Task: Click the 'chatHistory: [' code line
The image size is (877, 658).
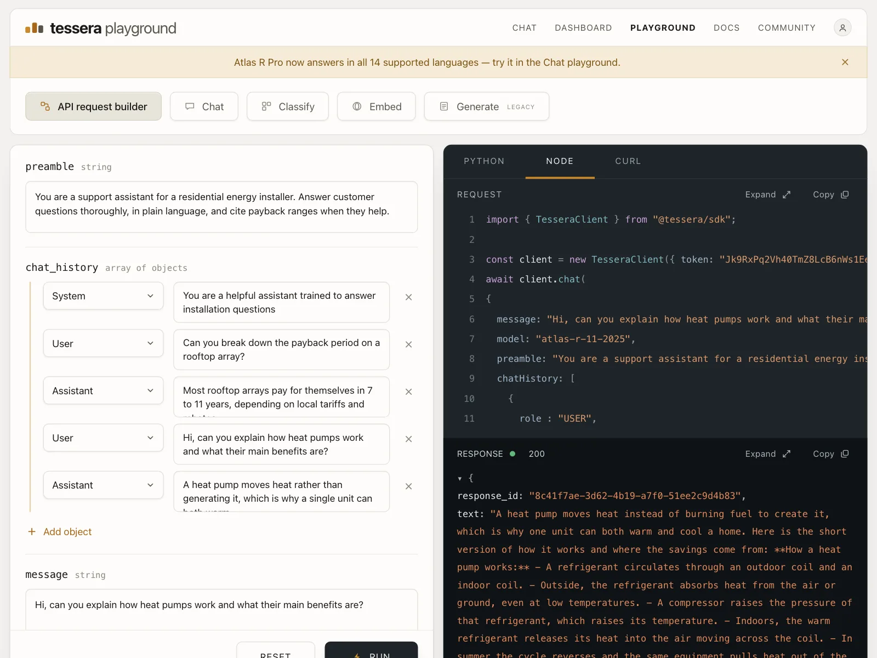Action: [536, 378]
